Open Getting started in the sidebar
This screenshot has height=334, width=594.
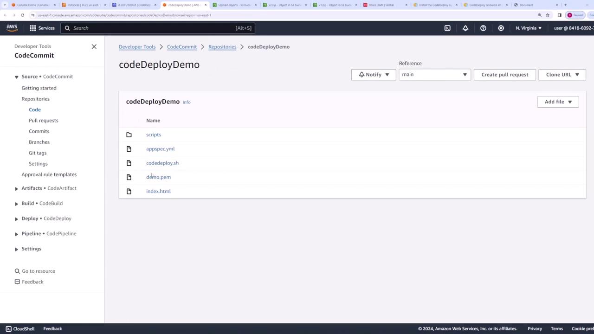(x=39, y=88)
